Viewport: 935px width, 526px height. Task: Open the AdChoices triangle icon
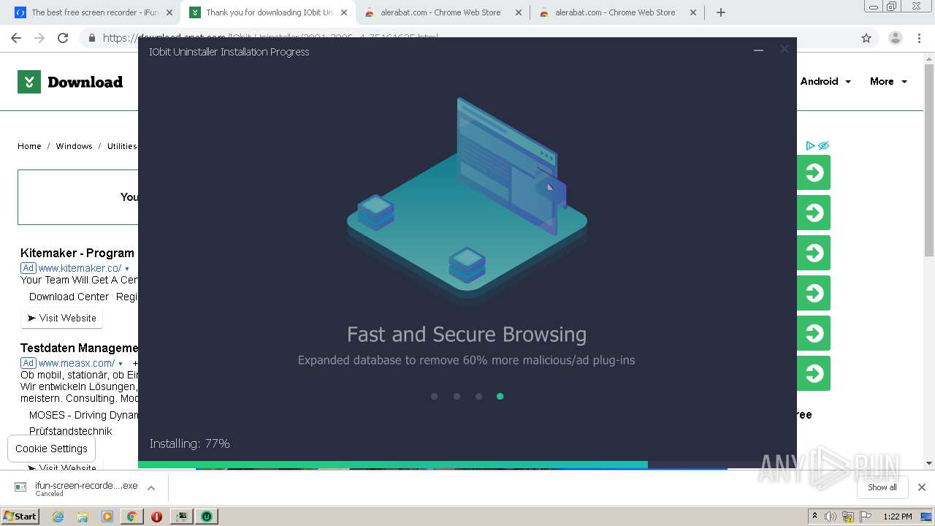(x=810, y=145)
